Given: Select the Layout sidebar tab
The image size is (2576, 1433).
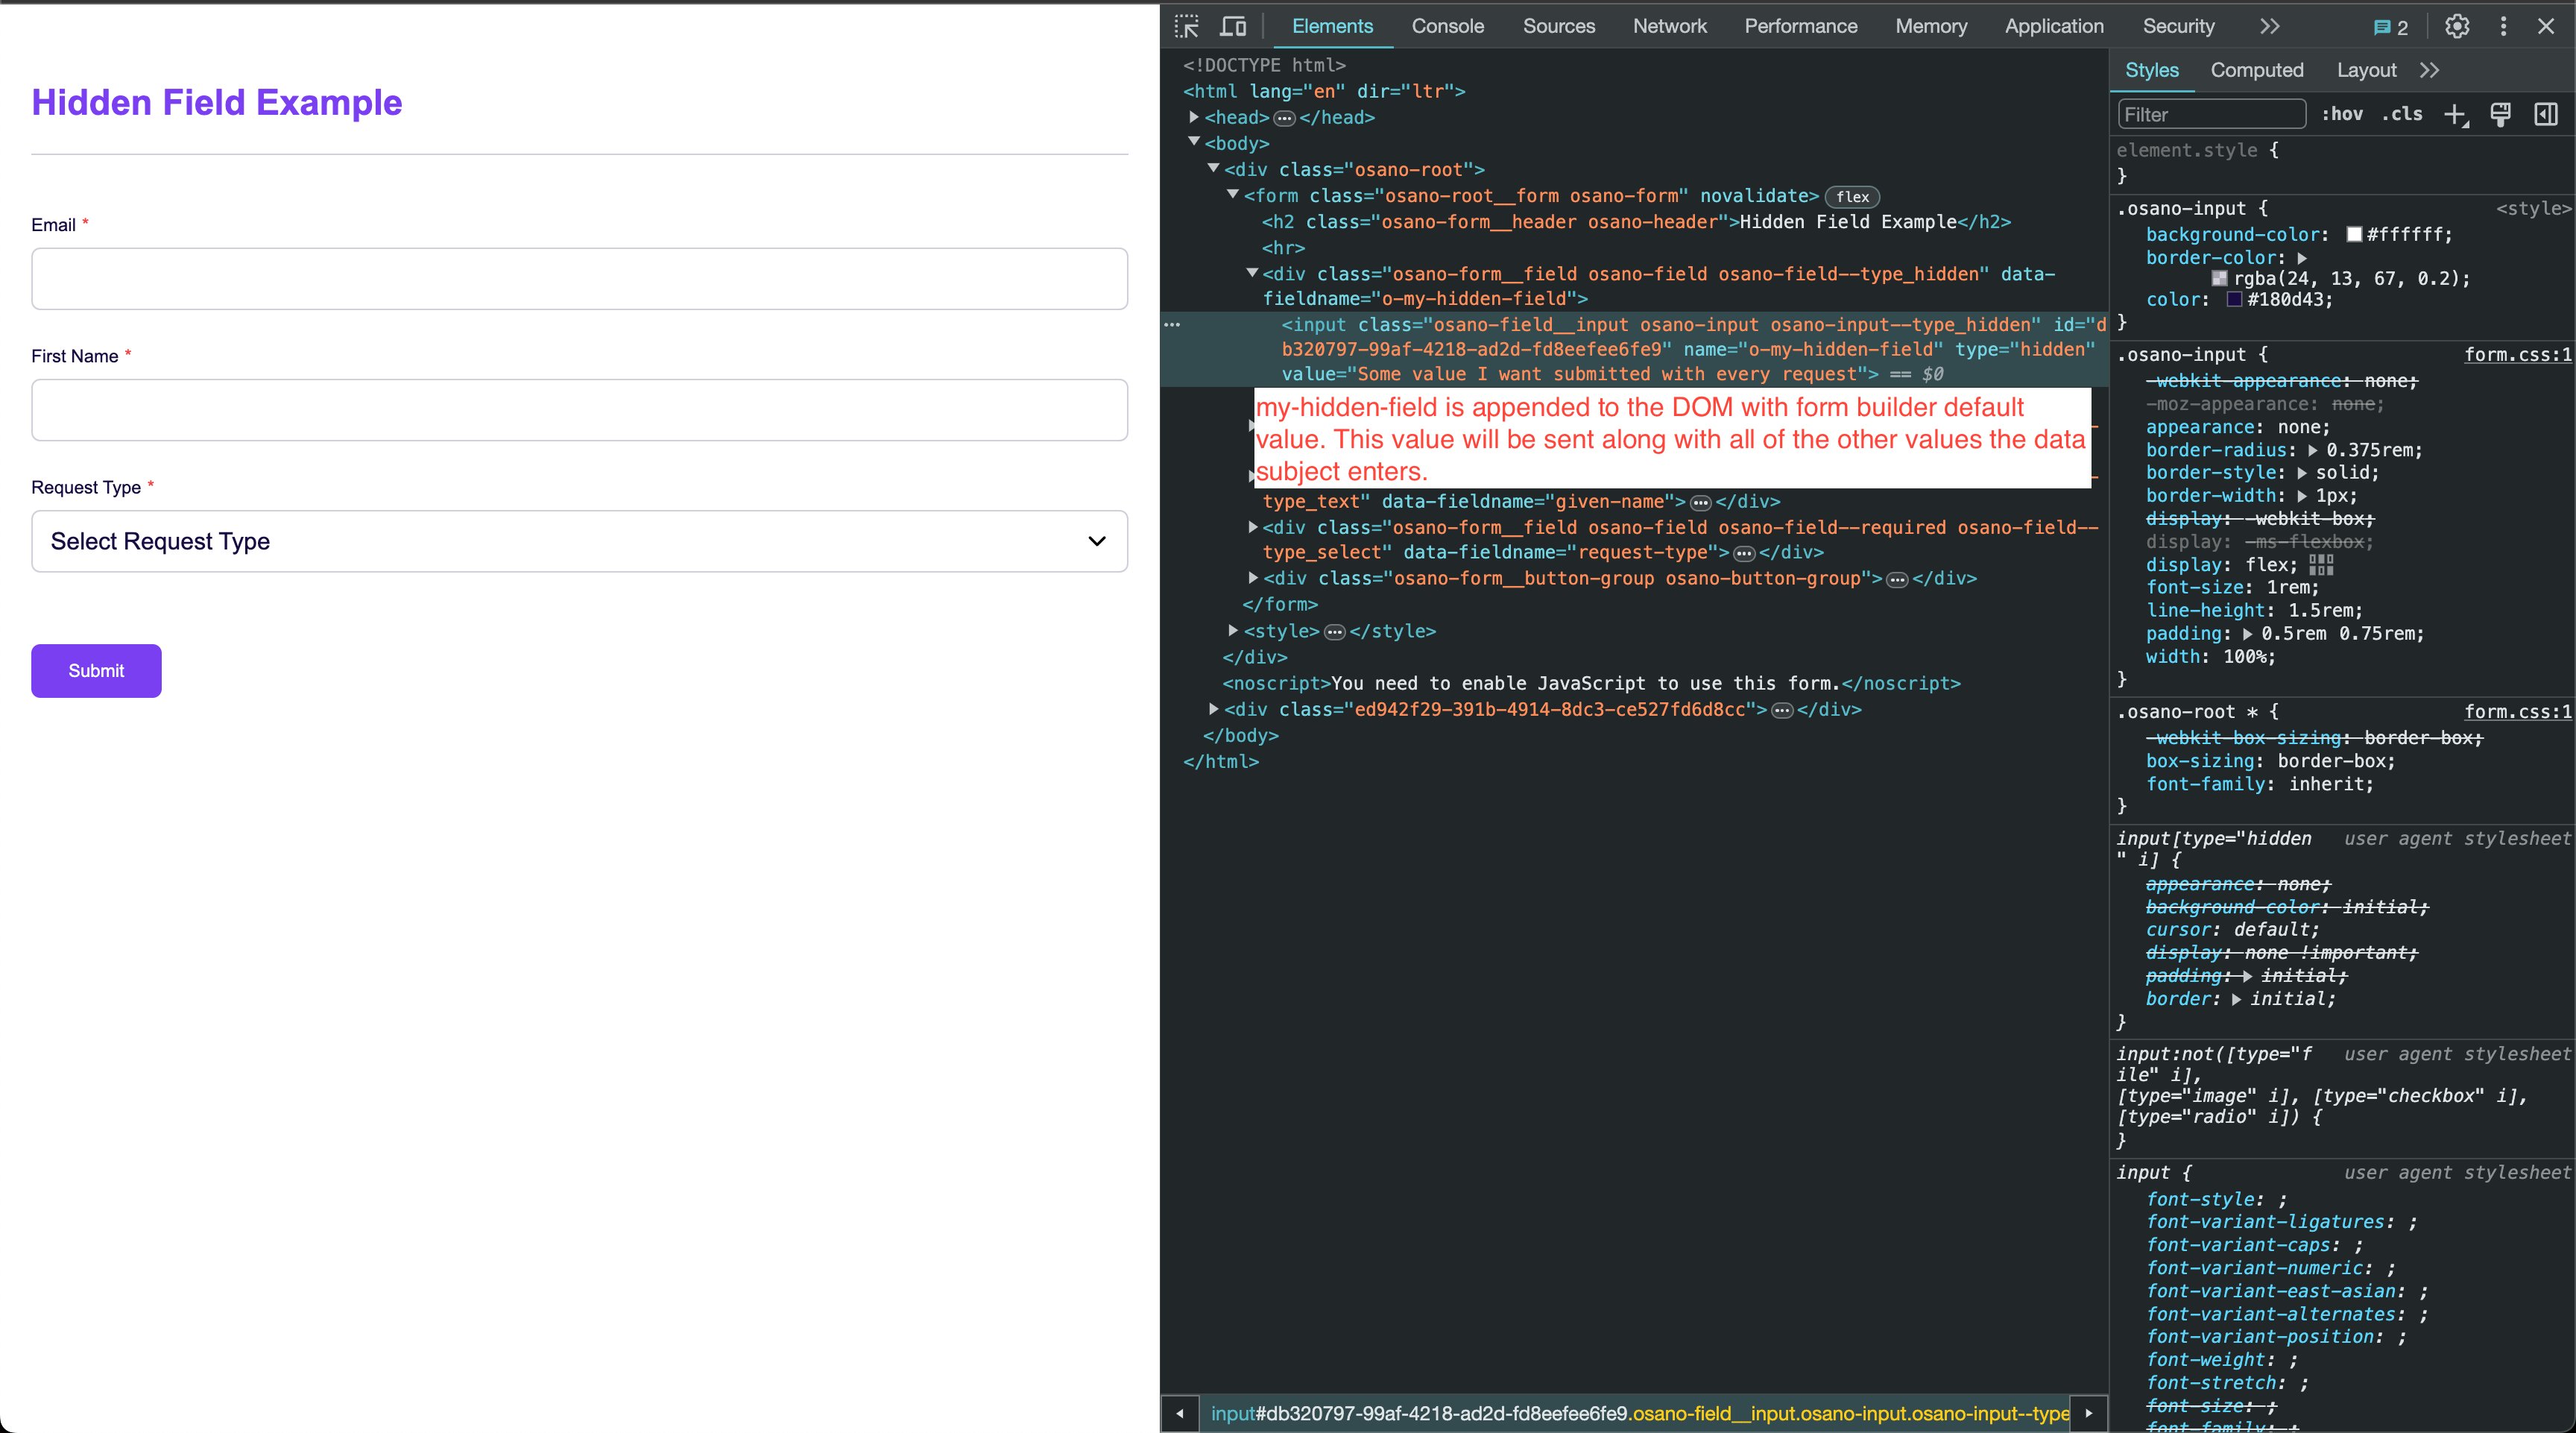Looking at the screenshot, I should pyautogui.click(x=2366, y=70).
